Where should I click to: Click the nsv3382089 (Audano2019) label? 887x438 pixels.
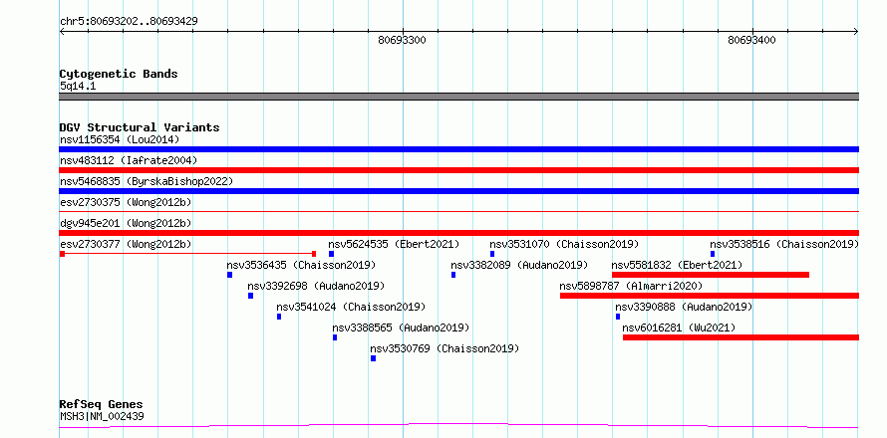tap(519, 265)
